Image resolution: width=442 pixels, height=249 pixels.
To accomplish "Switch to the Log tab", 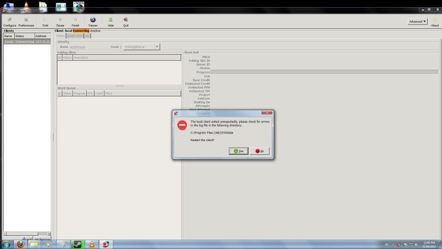I will (87, 36).
